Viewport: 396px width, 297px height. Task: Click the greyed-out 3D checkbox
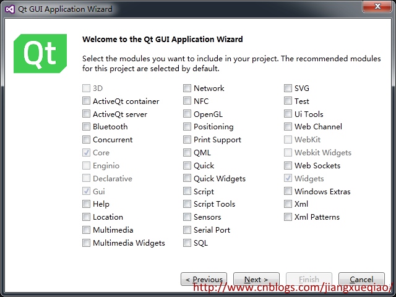tap(86, 88)
